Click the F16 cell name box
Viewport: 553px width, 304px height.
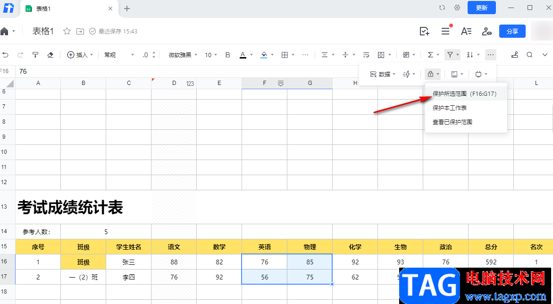(x=4, y=71)
